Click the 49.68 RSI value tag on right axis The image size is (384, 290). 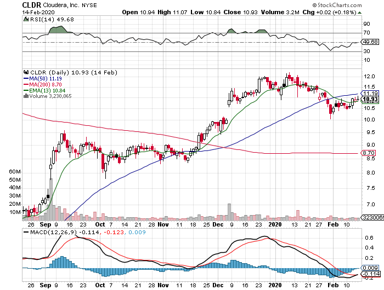tap(371, 42)
